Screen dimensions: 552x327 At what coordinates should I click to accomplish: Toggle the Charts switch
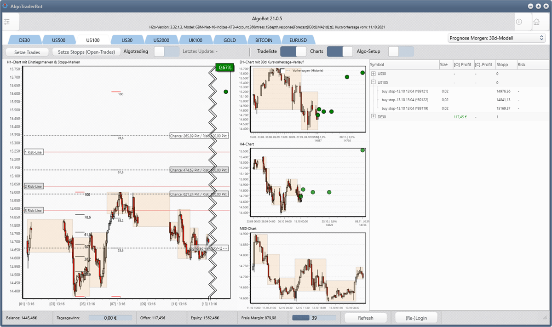pyautogui.click(x=339, y=52)
